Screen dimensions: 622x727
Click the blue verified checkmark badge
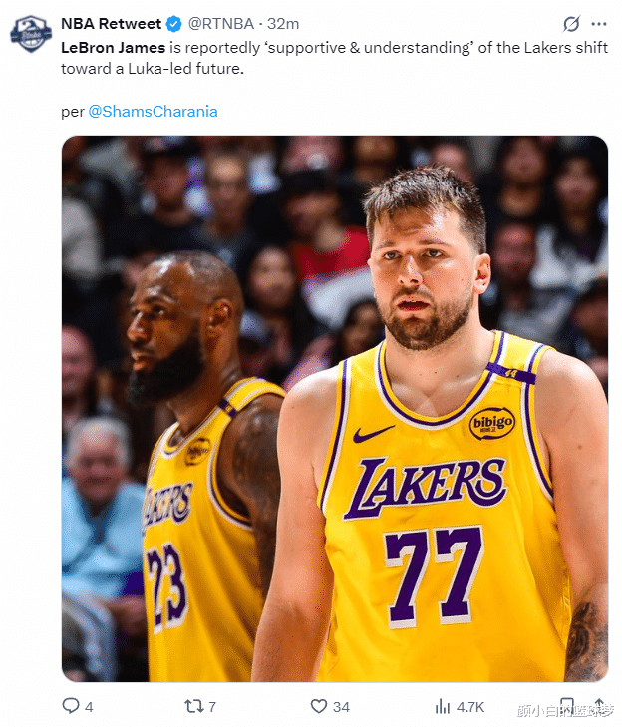[x=174, y=24]
